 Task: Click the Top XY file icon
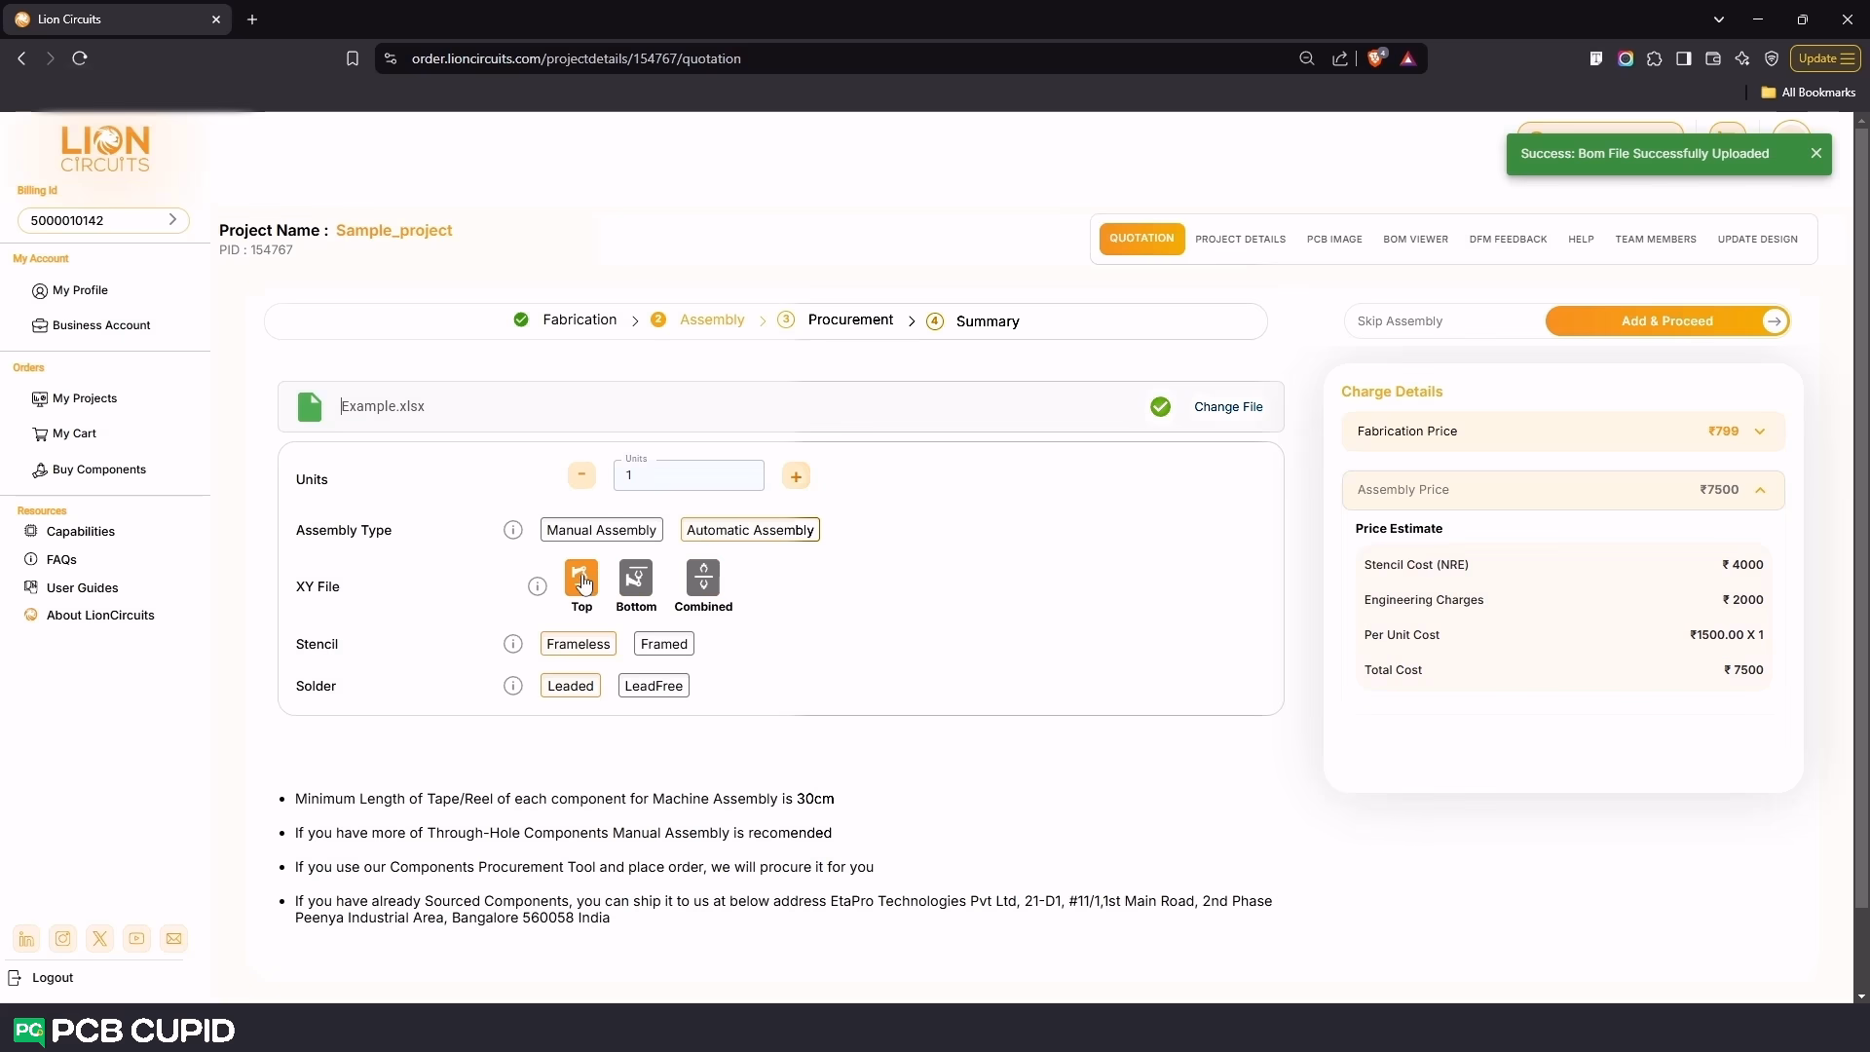pyautogui.click(x=580, y=579)
